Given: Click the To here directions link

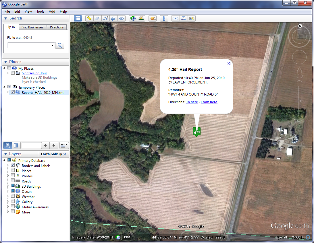Looking at the screenshot, I should click(192, 102).
